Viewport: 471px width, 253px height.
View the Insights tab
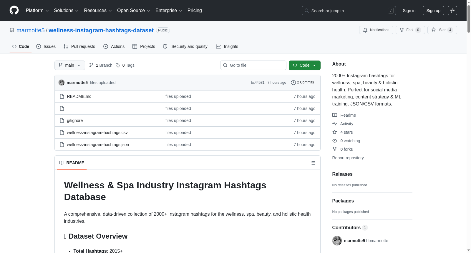point(227,46)
